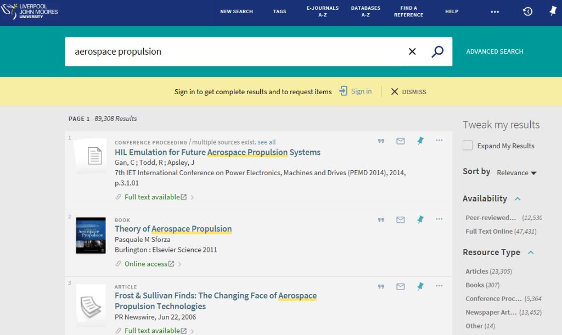Viewport: 562px width, 335px height.
Task: Run search with magnifying glass icon
Action: pyautogui.click(x=437, y=51)
